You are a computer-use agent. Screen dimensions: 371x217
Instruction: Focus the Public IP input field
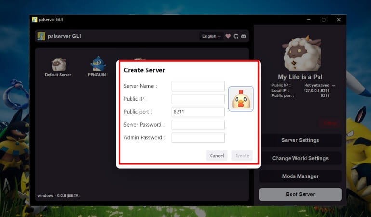[198, 99]
